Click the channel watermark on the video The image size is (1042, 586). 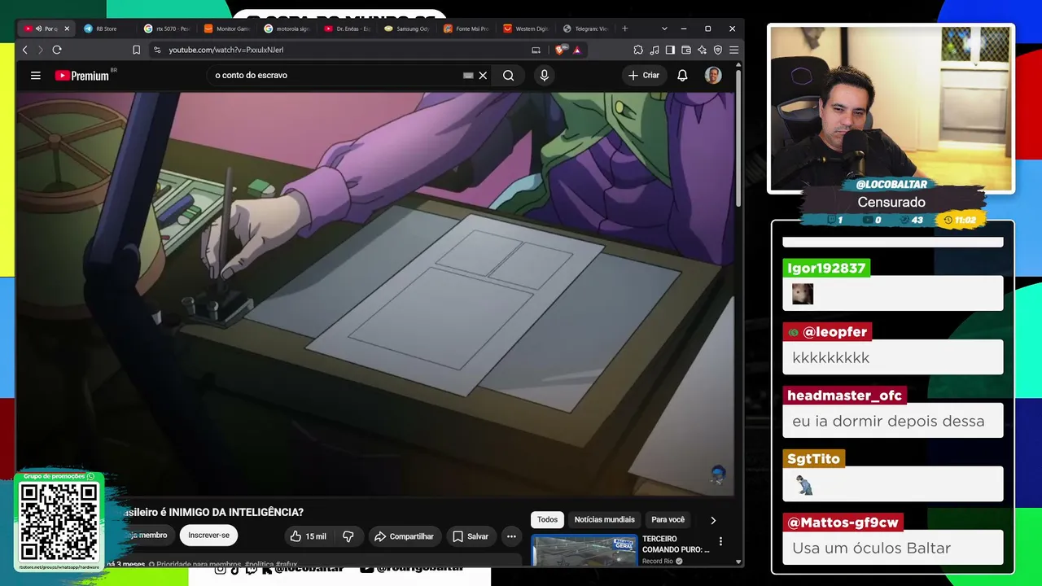tap(718, 475)
